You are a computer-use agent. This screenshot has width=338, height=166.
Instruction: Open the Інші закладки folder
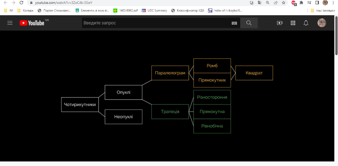click(323, 10)
